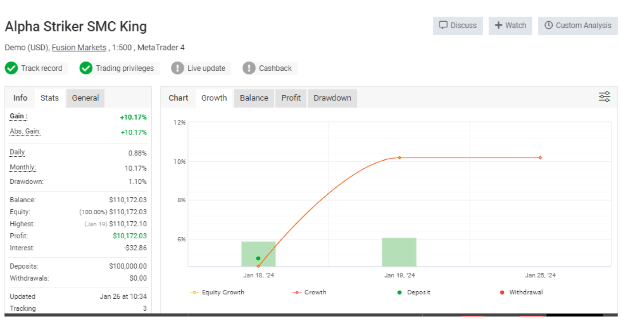Follow the Fusion Markets link

click(79, 47)
